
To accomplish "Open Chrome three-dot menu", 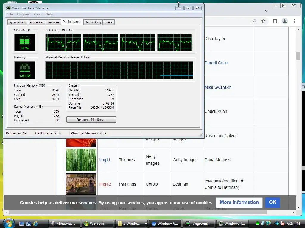I will tap(294, 21).
